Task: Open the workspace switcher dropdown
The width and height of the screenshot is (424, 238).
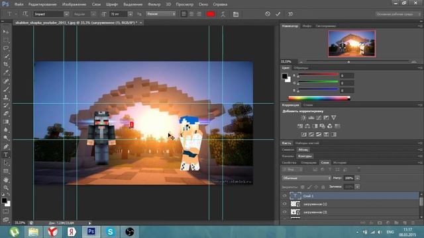Action: point(398,14)
